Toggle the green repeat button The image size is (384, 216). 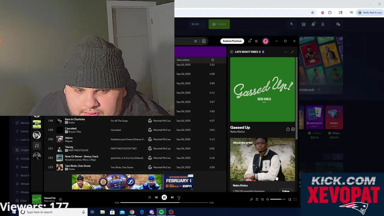[x=179, y=197]
